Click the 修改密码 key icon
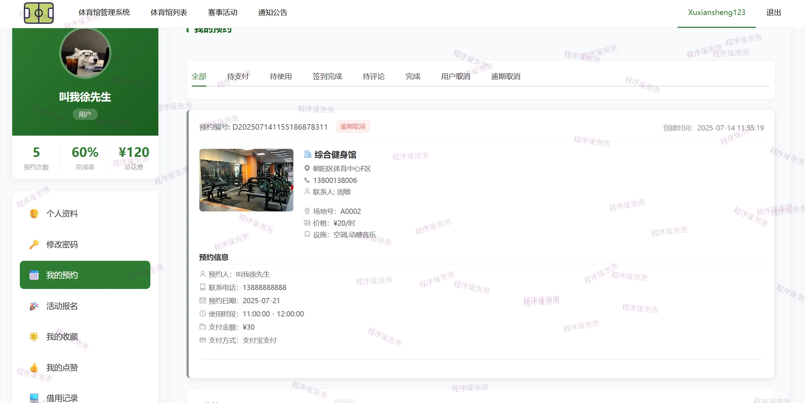Image resolution: width=805 pixels, height=403 pixels. pyautogui.click(x=34, y=244)
